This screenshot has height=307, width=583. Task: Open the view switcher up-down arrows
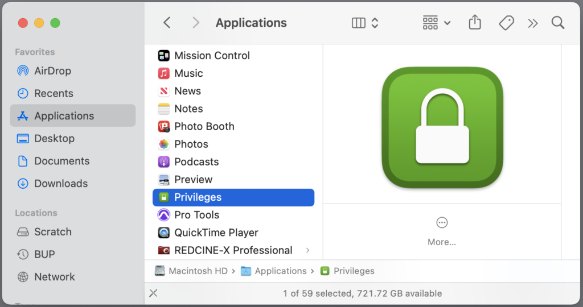pos(375,23)
